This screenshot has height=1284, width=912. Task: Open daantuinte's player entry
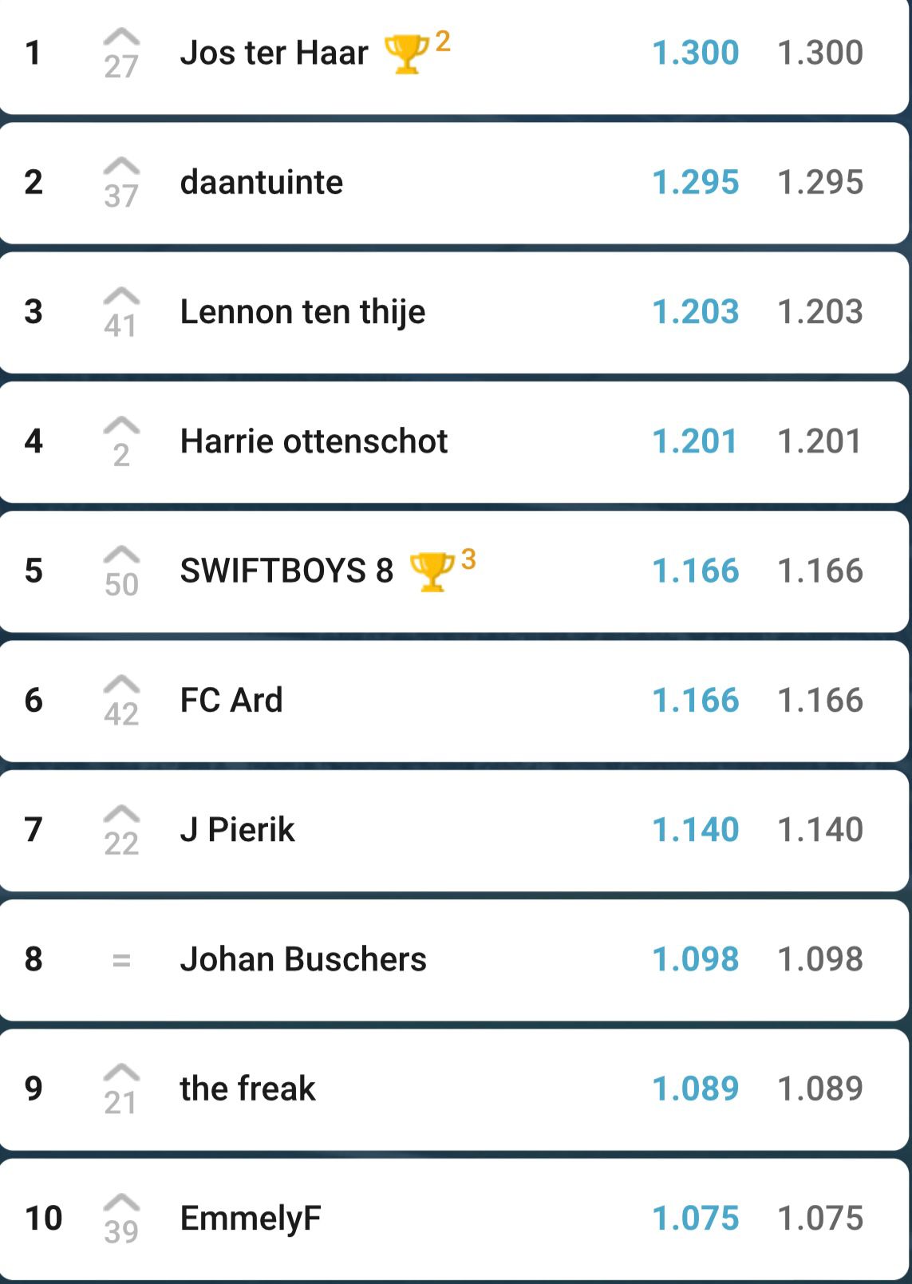tap(454, 183)
